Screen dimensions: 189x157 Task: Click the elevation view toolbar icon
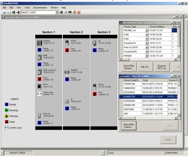tap(61, 12)
